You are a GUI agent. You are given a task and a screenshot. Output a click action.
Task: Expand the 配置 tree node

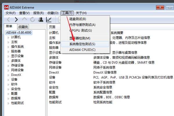click(8, 94)
